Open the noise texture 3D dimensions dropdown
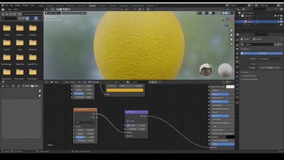Image resolution: width=284 pixels, height=160 pixels. point(86,123)
